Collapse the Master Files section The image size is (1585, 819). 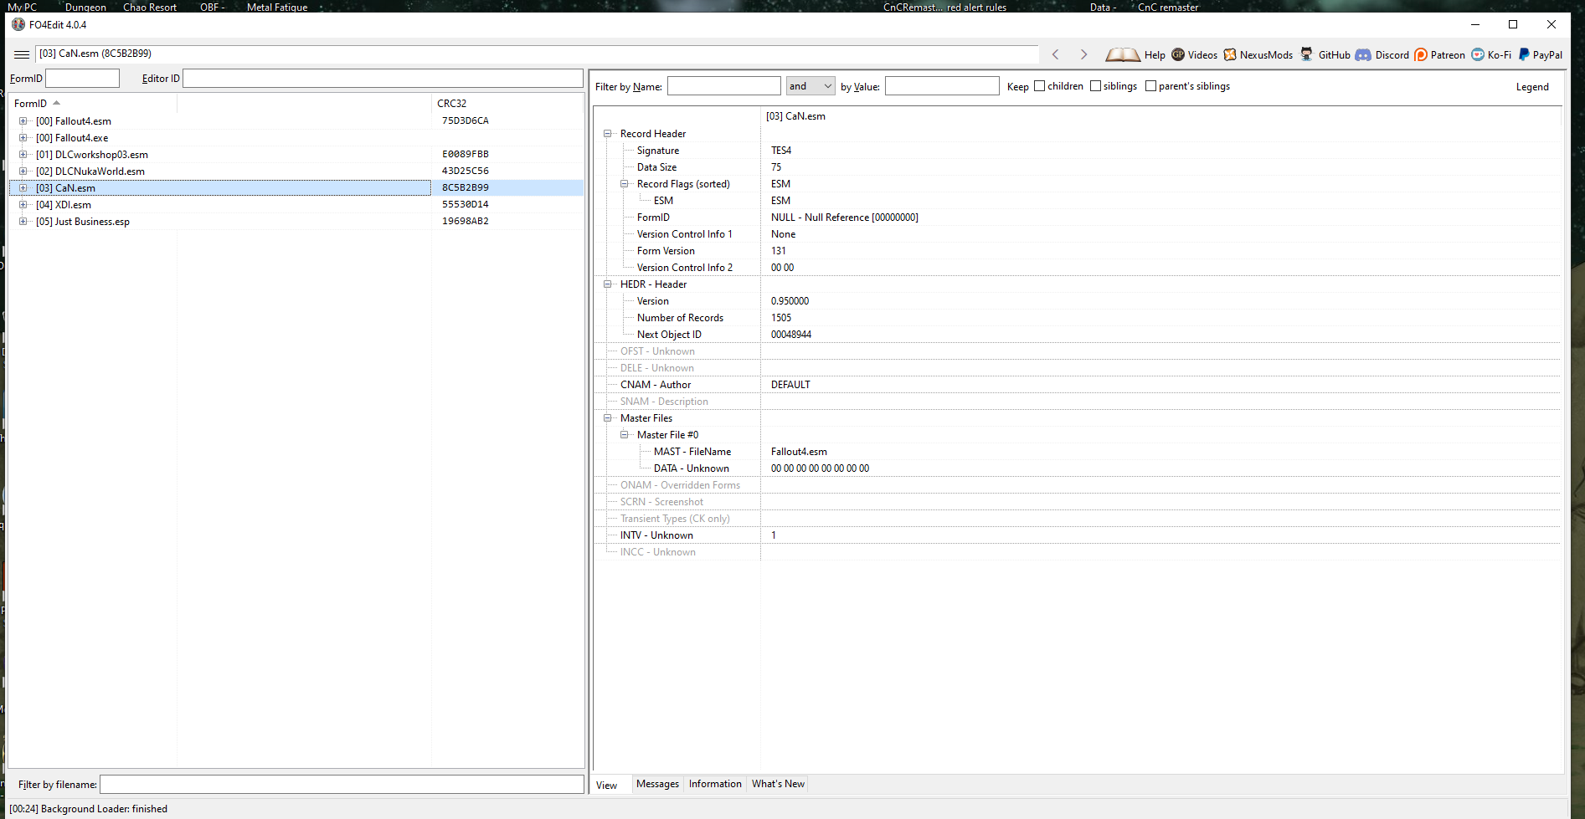(x=608, y=418)
